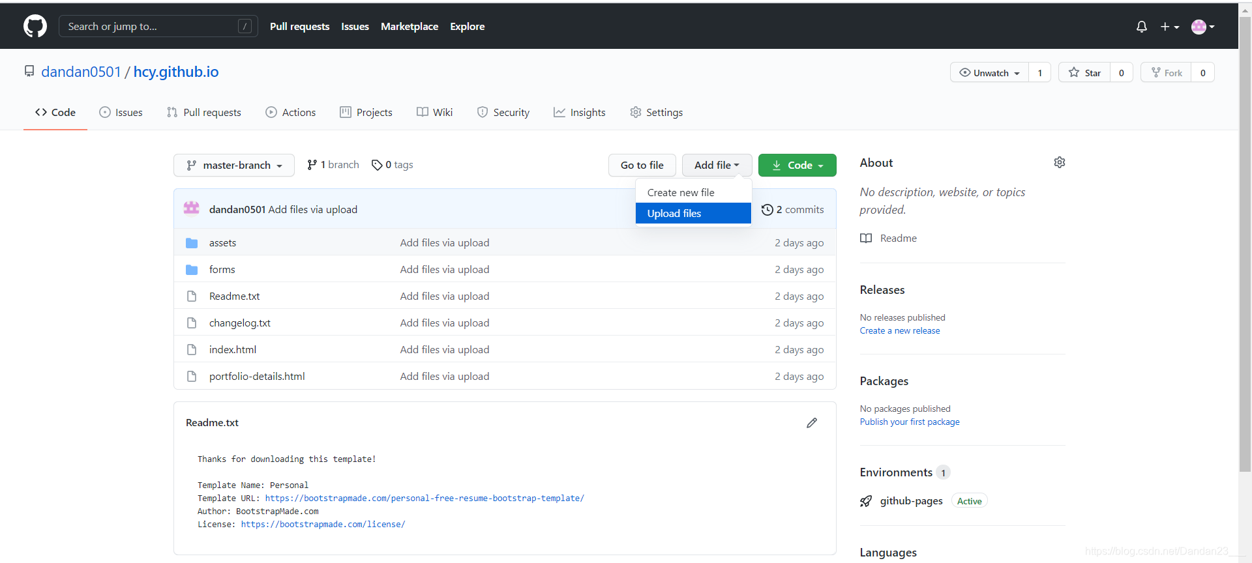Screen dimensions: 1252x563
Task: Open the assets folder
Action: (222, 243)
